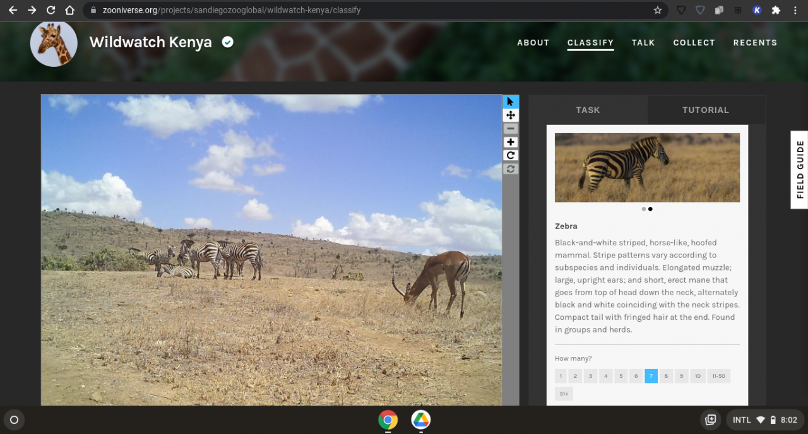Choose 3 for how many zebras
The width and height of the screenshot is (808, 434).
(590, 376)
